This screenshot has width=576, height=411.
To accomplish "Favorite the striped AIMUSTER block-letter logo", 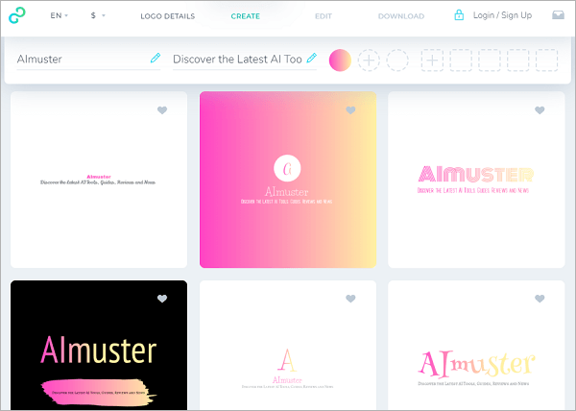I will 540,109.
